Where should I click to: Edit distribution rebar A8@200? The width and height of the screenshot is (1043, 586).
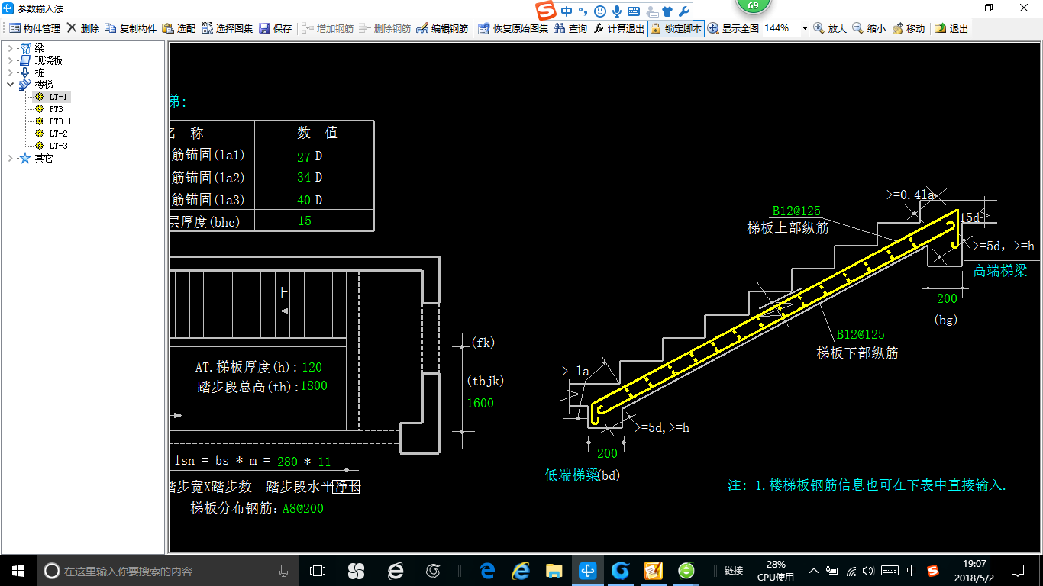(302, 508)
